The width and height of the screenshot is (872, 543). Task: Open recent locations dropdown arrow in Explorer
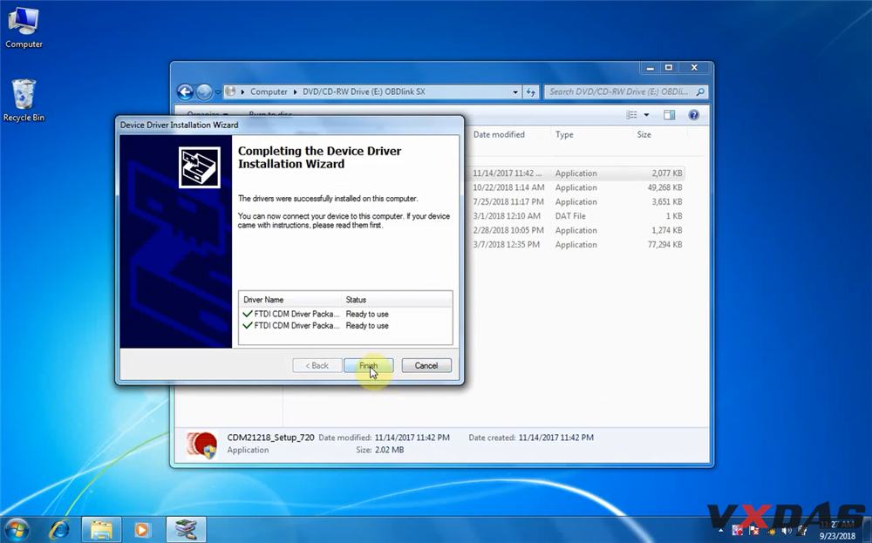(217, 92)
